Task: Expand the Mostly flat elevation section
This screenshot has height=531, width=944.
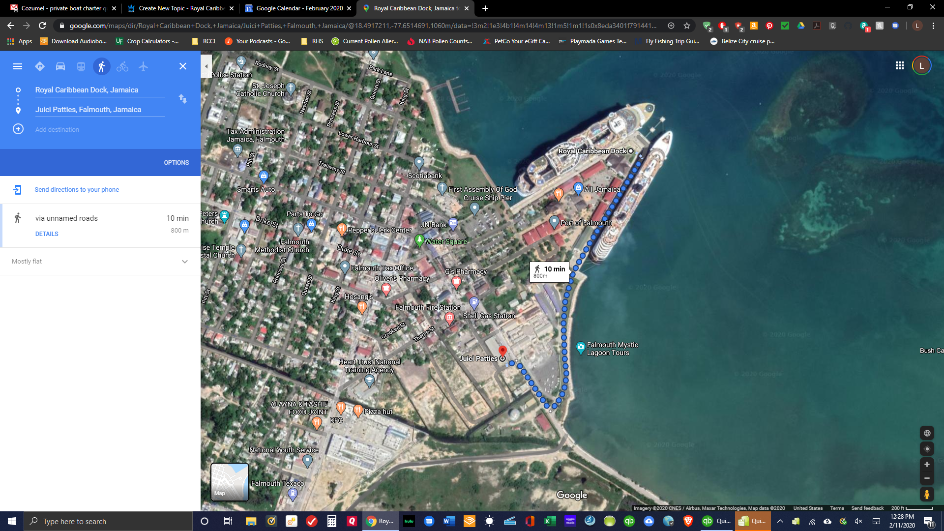Action: 185,262
